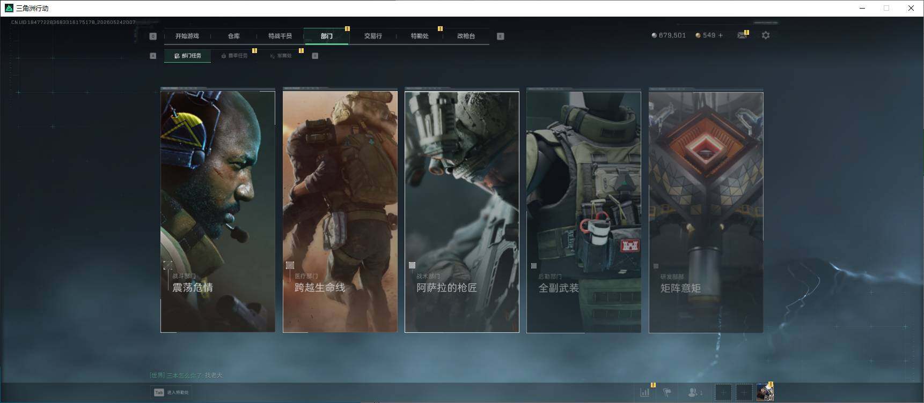Viewport: 924px width, 403px height.
Task: Click the 549 currency amount
Action: 709,35
